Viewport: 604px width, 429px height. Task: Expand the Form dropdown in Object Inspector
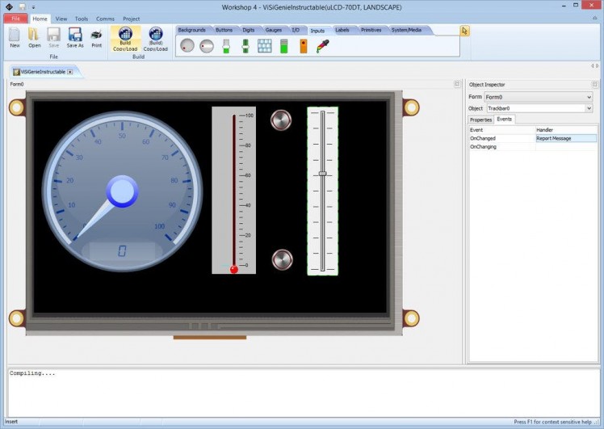589,97
